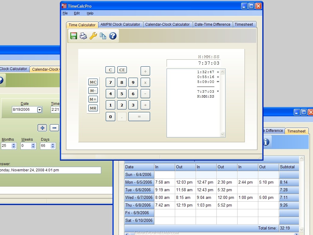
Task: Switch to the Time Calculator tab
Action: tap(82, 25)
